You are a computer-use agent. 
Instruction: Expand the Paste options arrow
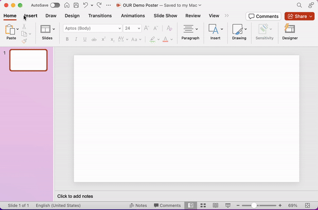click(17, 29)
